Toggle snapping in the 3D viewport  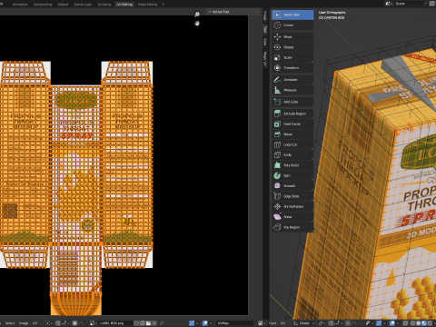tap(331, 323)
